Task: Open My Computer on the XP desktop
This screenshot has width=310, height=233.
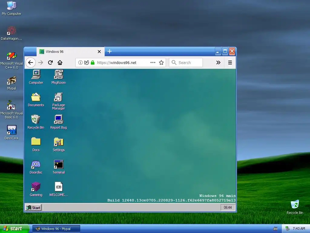Action: coord(12,8)
